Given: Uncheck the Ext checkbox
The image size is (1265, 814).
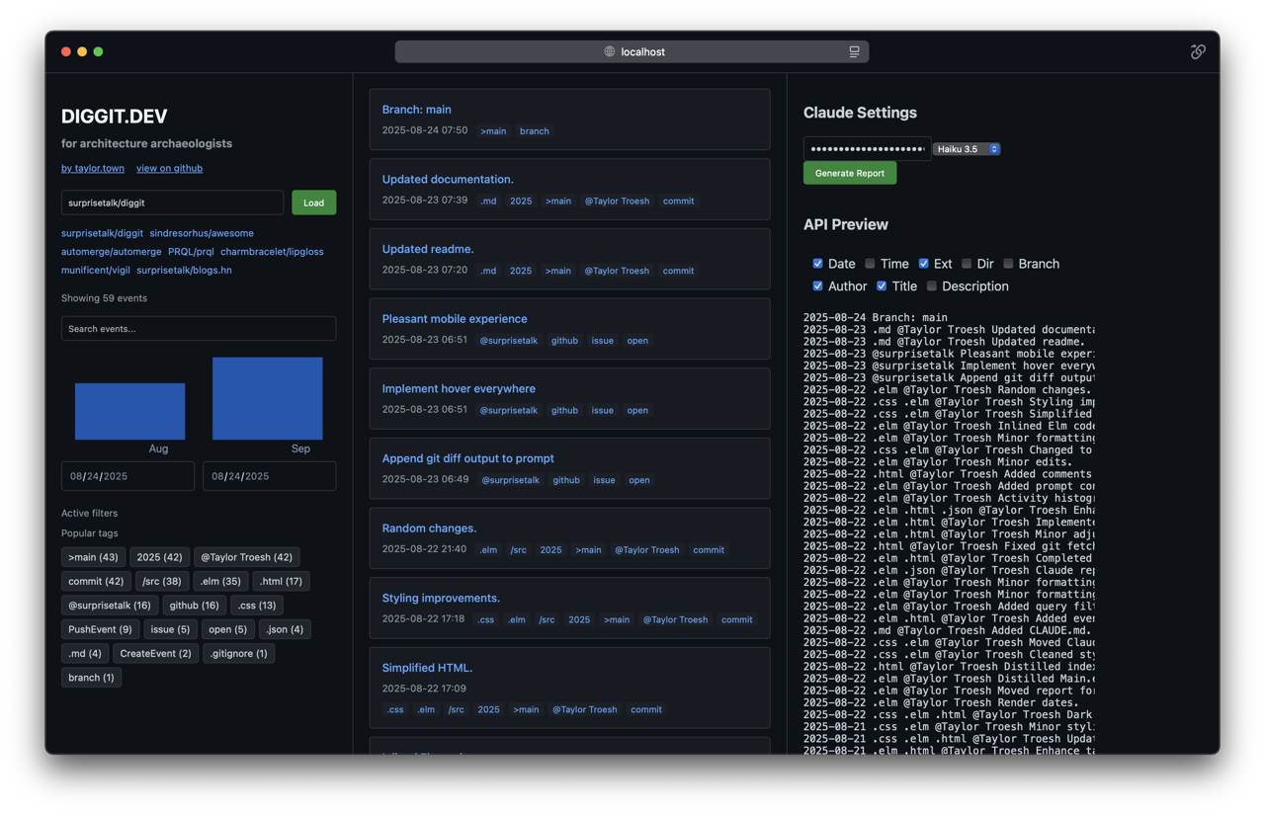Looking at the screenshot, I should point(923,264).
